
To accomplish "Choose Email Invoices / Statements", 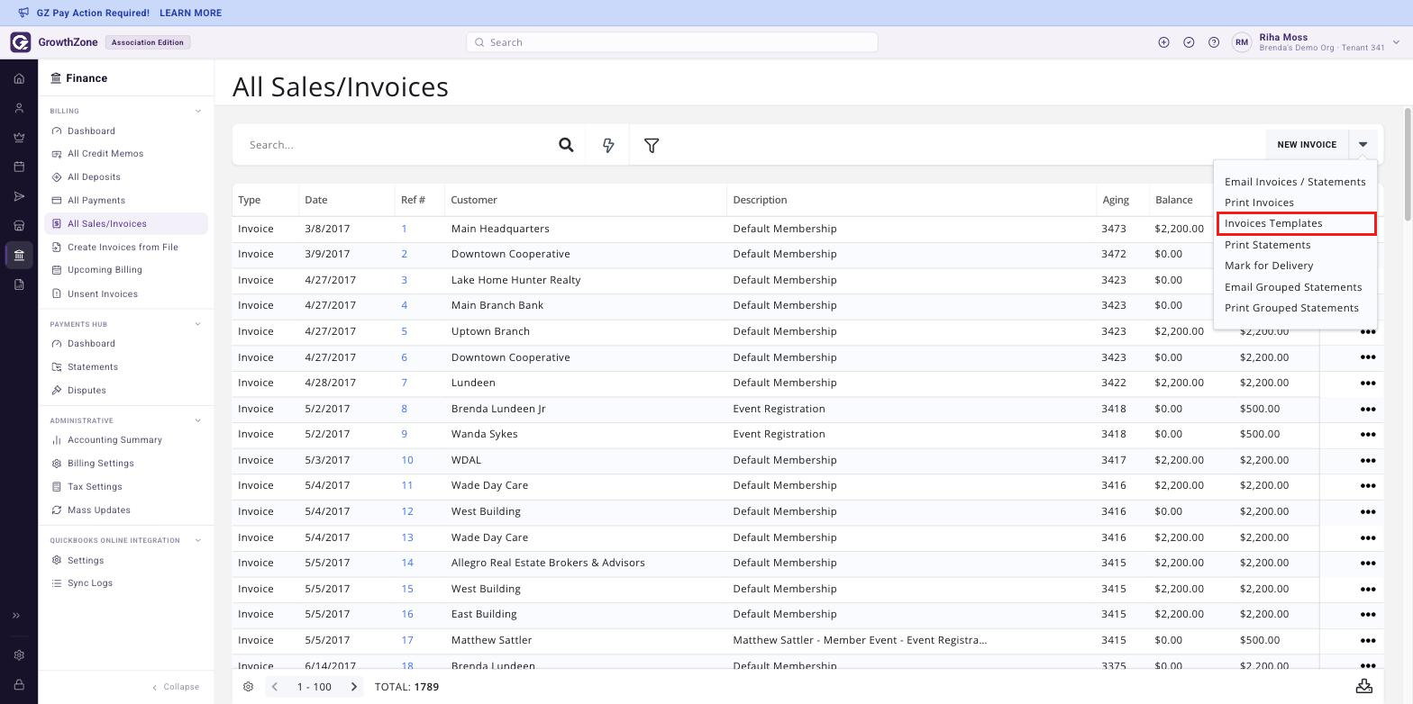I will click(1295, 182).
